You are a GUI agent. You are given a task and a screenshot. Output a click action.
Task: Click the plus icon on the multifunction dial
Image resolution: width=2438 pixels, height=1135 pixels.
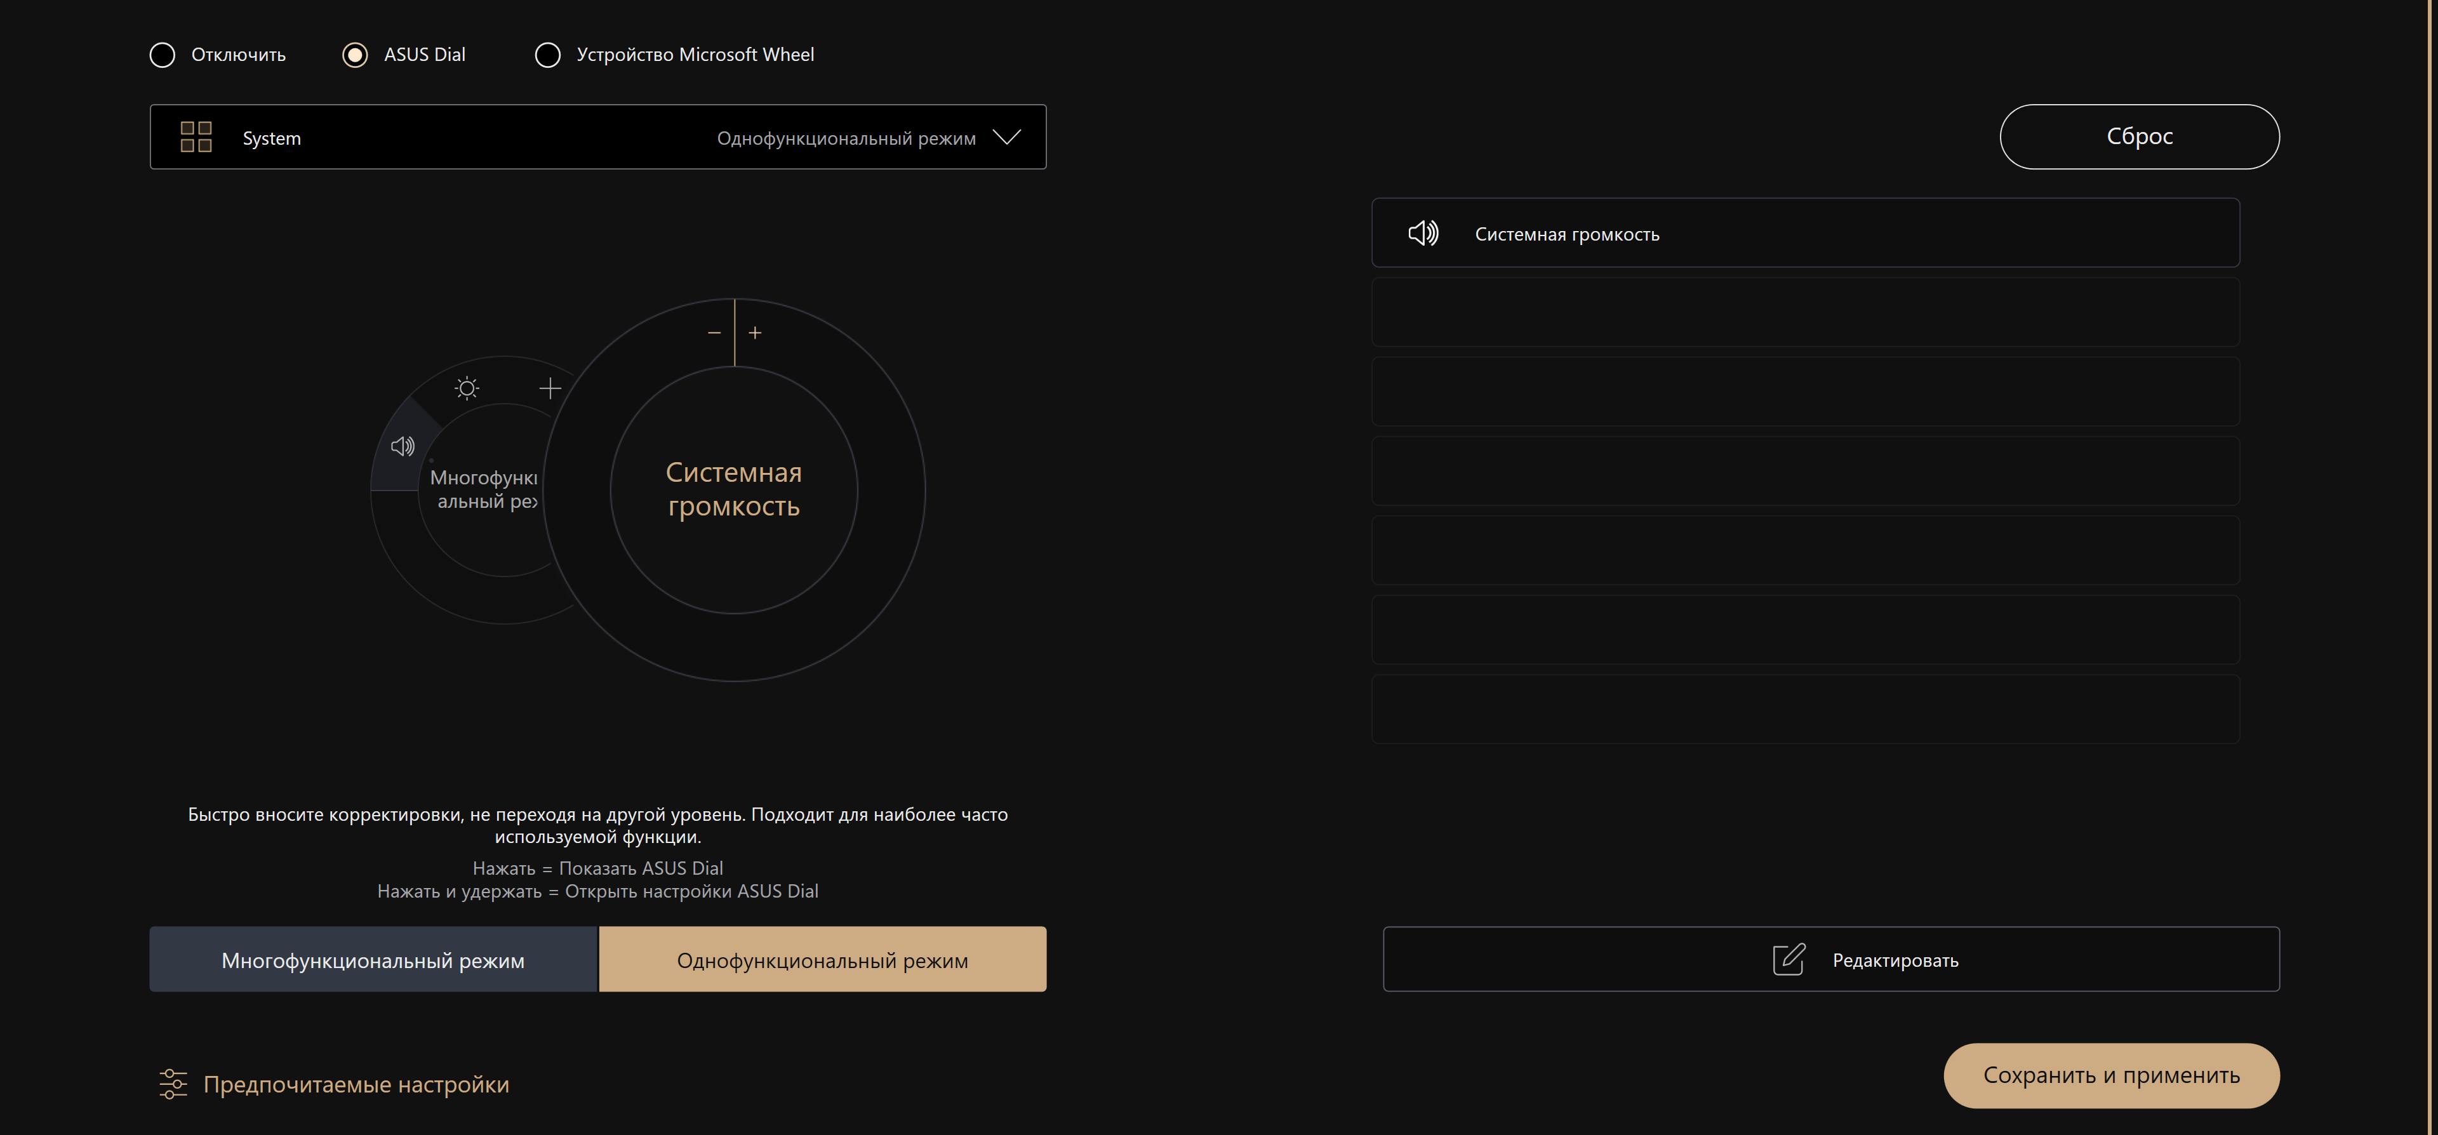550,388
